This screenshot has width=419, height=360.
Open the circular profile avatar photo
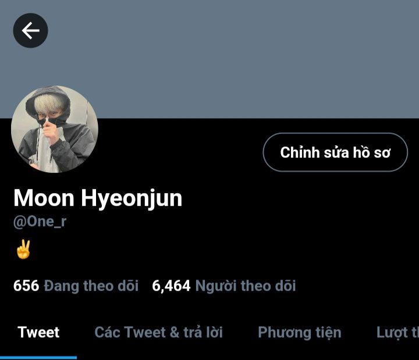pos(55,129)
